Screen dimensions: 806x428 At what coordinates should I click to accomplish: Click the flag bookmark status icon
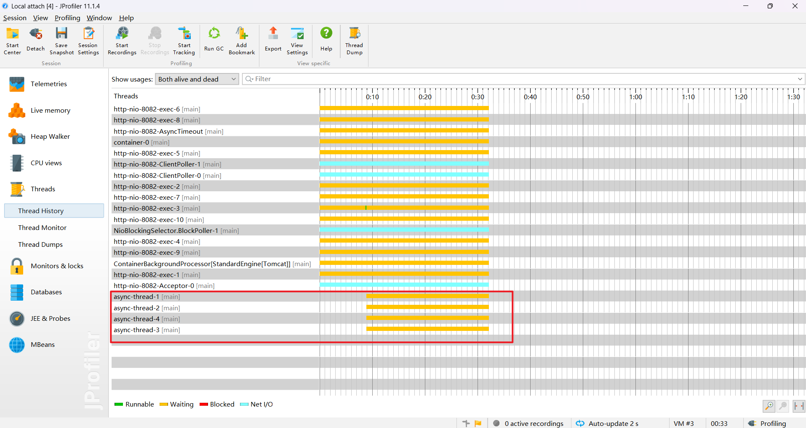point(478,423)
